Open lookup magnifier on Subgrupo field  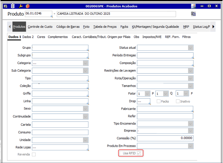point(88,58)
